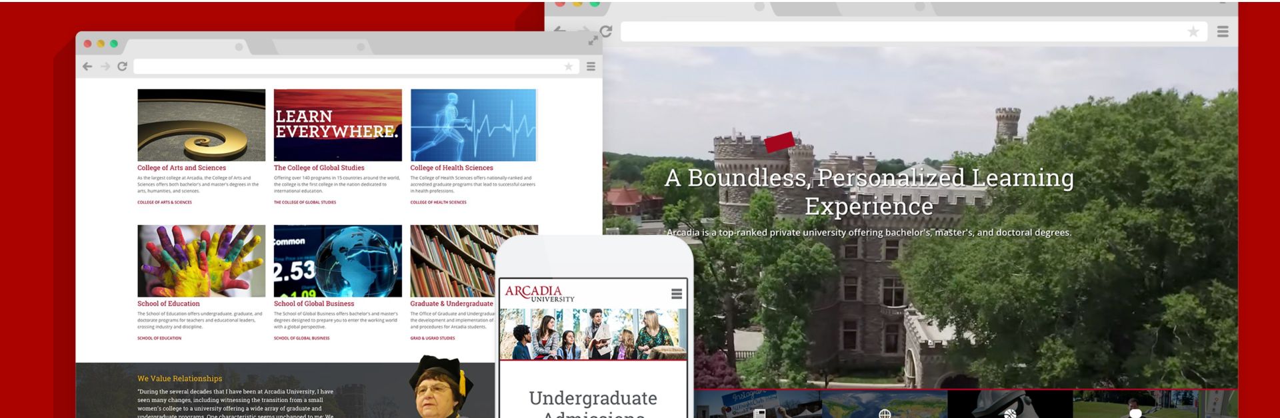Viewport: 1280px width, 418px height.
Task: Focus the address bar in the right browser
Action: click(x=913, y=31)
